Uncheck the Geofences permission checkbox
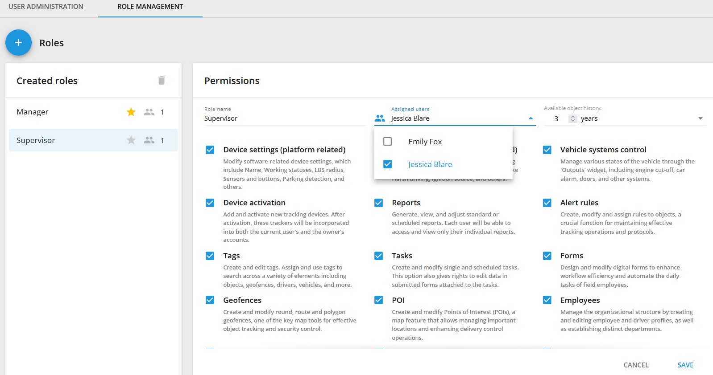The image size is (713, 375). 210,300
